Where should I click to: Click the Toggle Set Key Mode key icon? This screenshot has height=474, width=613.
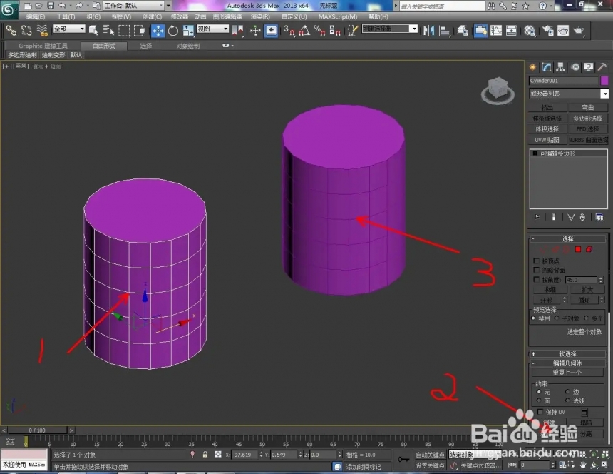pyautogui.click(x=403, y=459)
